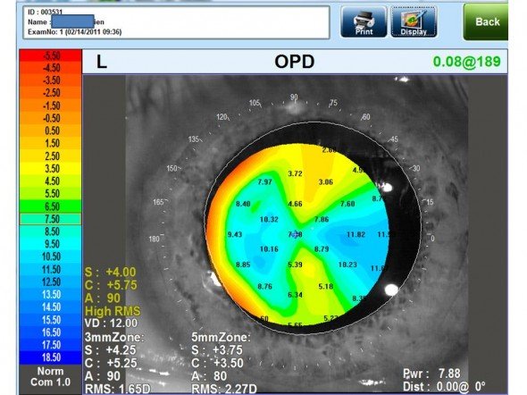This screenshot has width=527, height=395.
Task: Select the 15.50 color scale step
Action: 50,320
